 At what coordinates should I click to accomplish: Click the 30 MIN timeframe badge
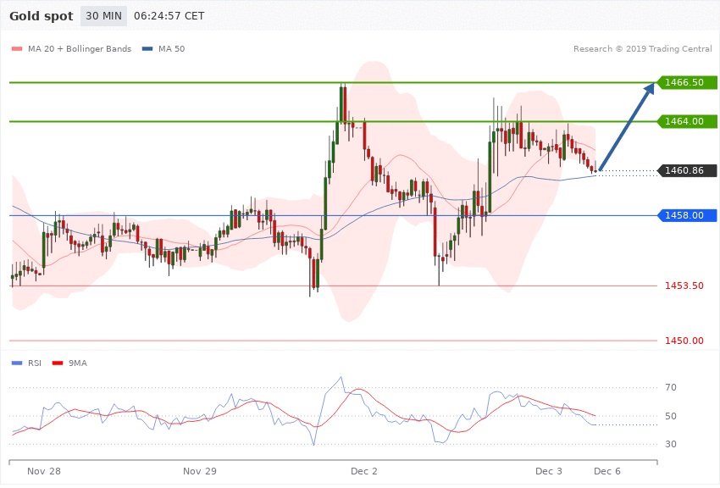coord(103,16)
